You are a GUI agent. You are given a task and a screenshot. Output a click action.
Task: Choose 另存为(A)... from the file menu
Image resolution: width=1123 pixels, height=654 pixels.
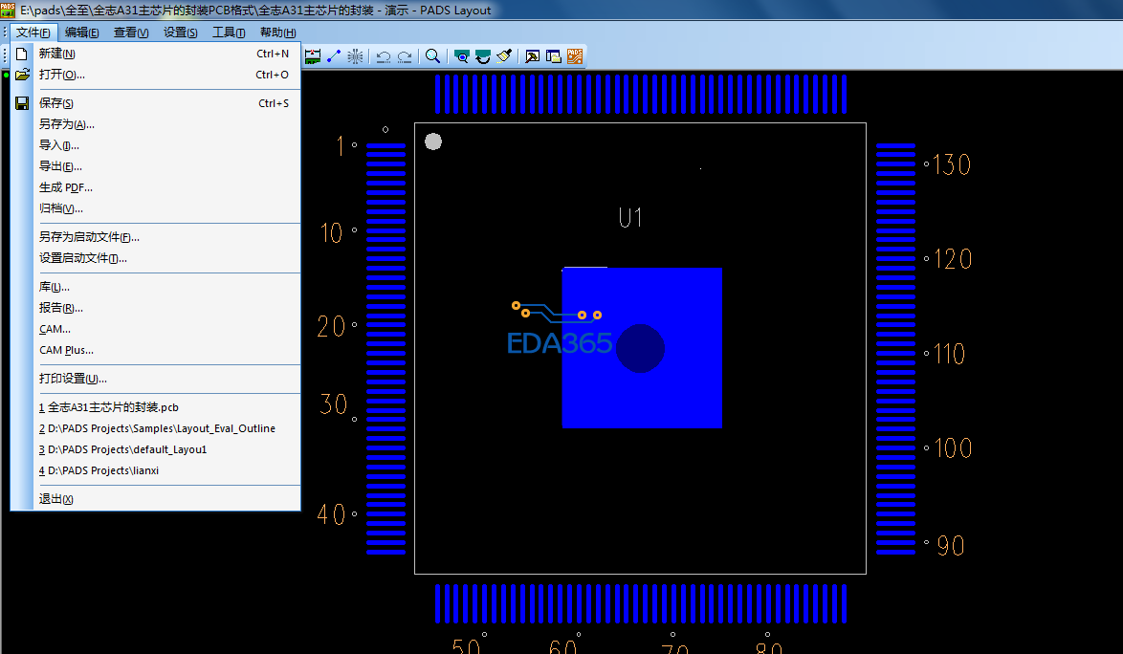point(67,124)
